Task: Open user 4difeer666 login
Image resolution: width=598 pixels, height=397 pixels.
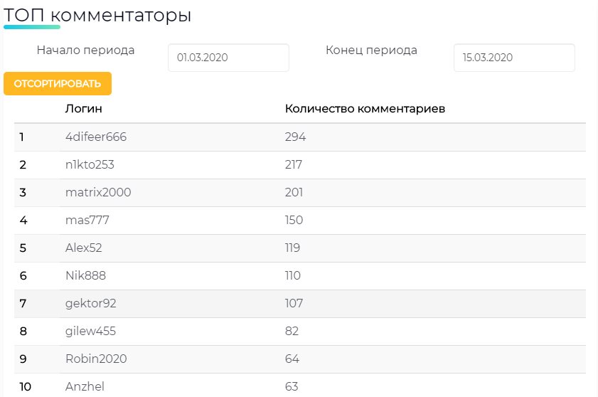Action: pyautogui.click(x=96, y=137)
